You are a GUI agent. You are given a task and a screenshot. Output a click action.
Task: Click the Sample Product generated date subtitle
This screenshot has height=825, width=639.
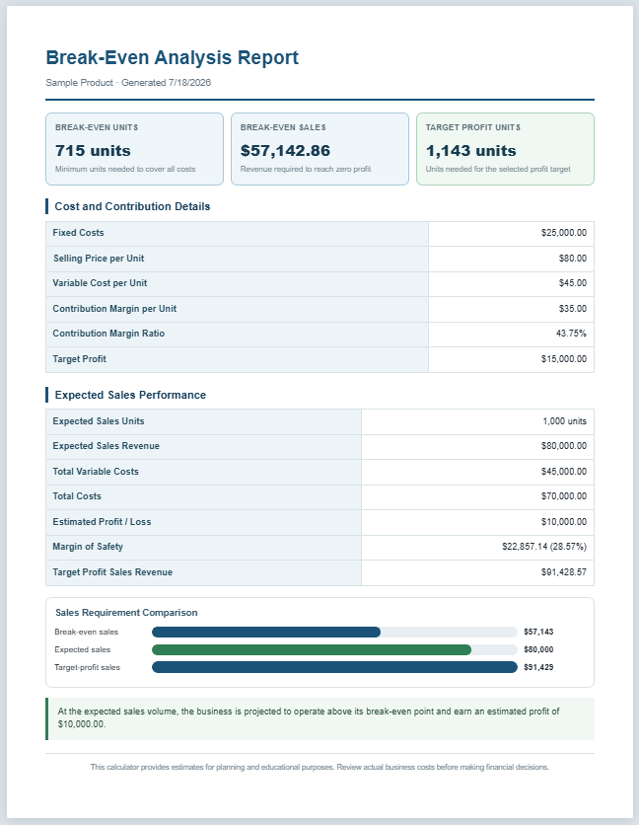(128, 83)
